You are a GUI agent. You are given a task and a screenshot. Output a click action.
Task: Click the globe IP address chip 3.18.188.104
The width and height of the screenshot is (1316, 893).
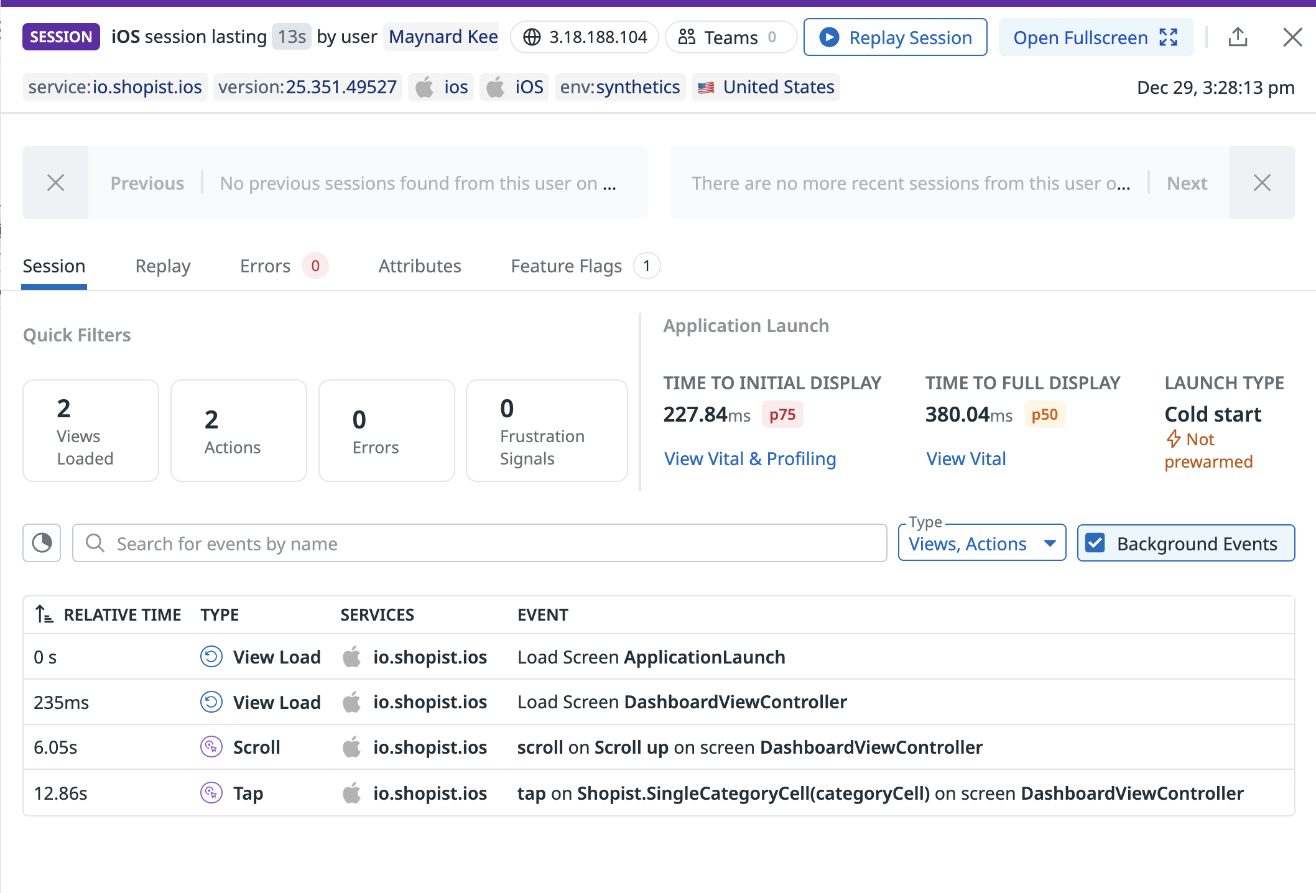[x=585, y=37]
